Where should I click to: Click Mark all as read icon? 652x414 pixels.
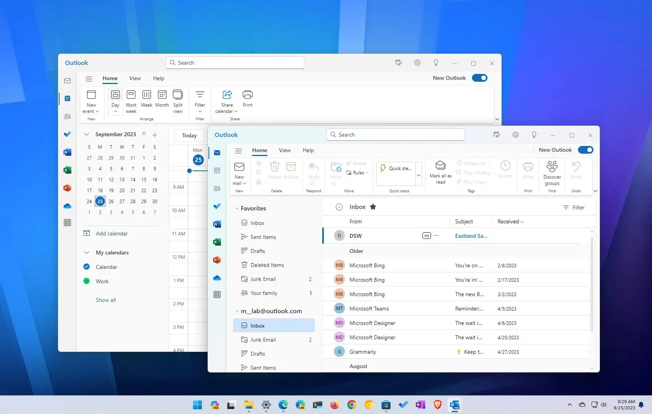(x=440, y=165)
